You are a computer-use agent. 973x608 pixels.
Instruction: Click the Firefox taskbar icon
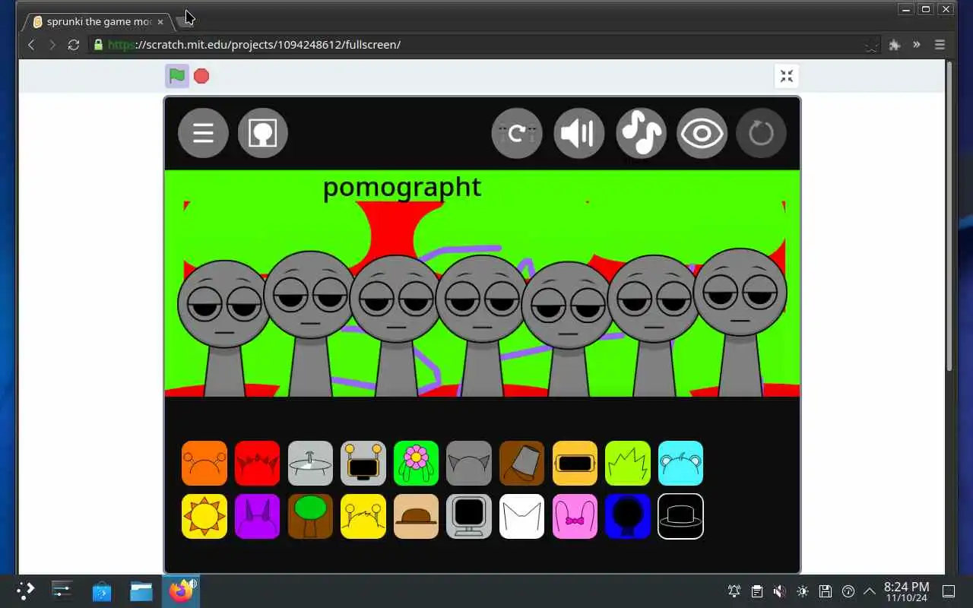click(181, 591)
